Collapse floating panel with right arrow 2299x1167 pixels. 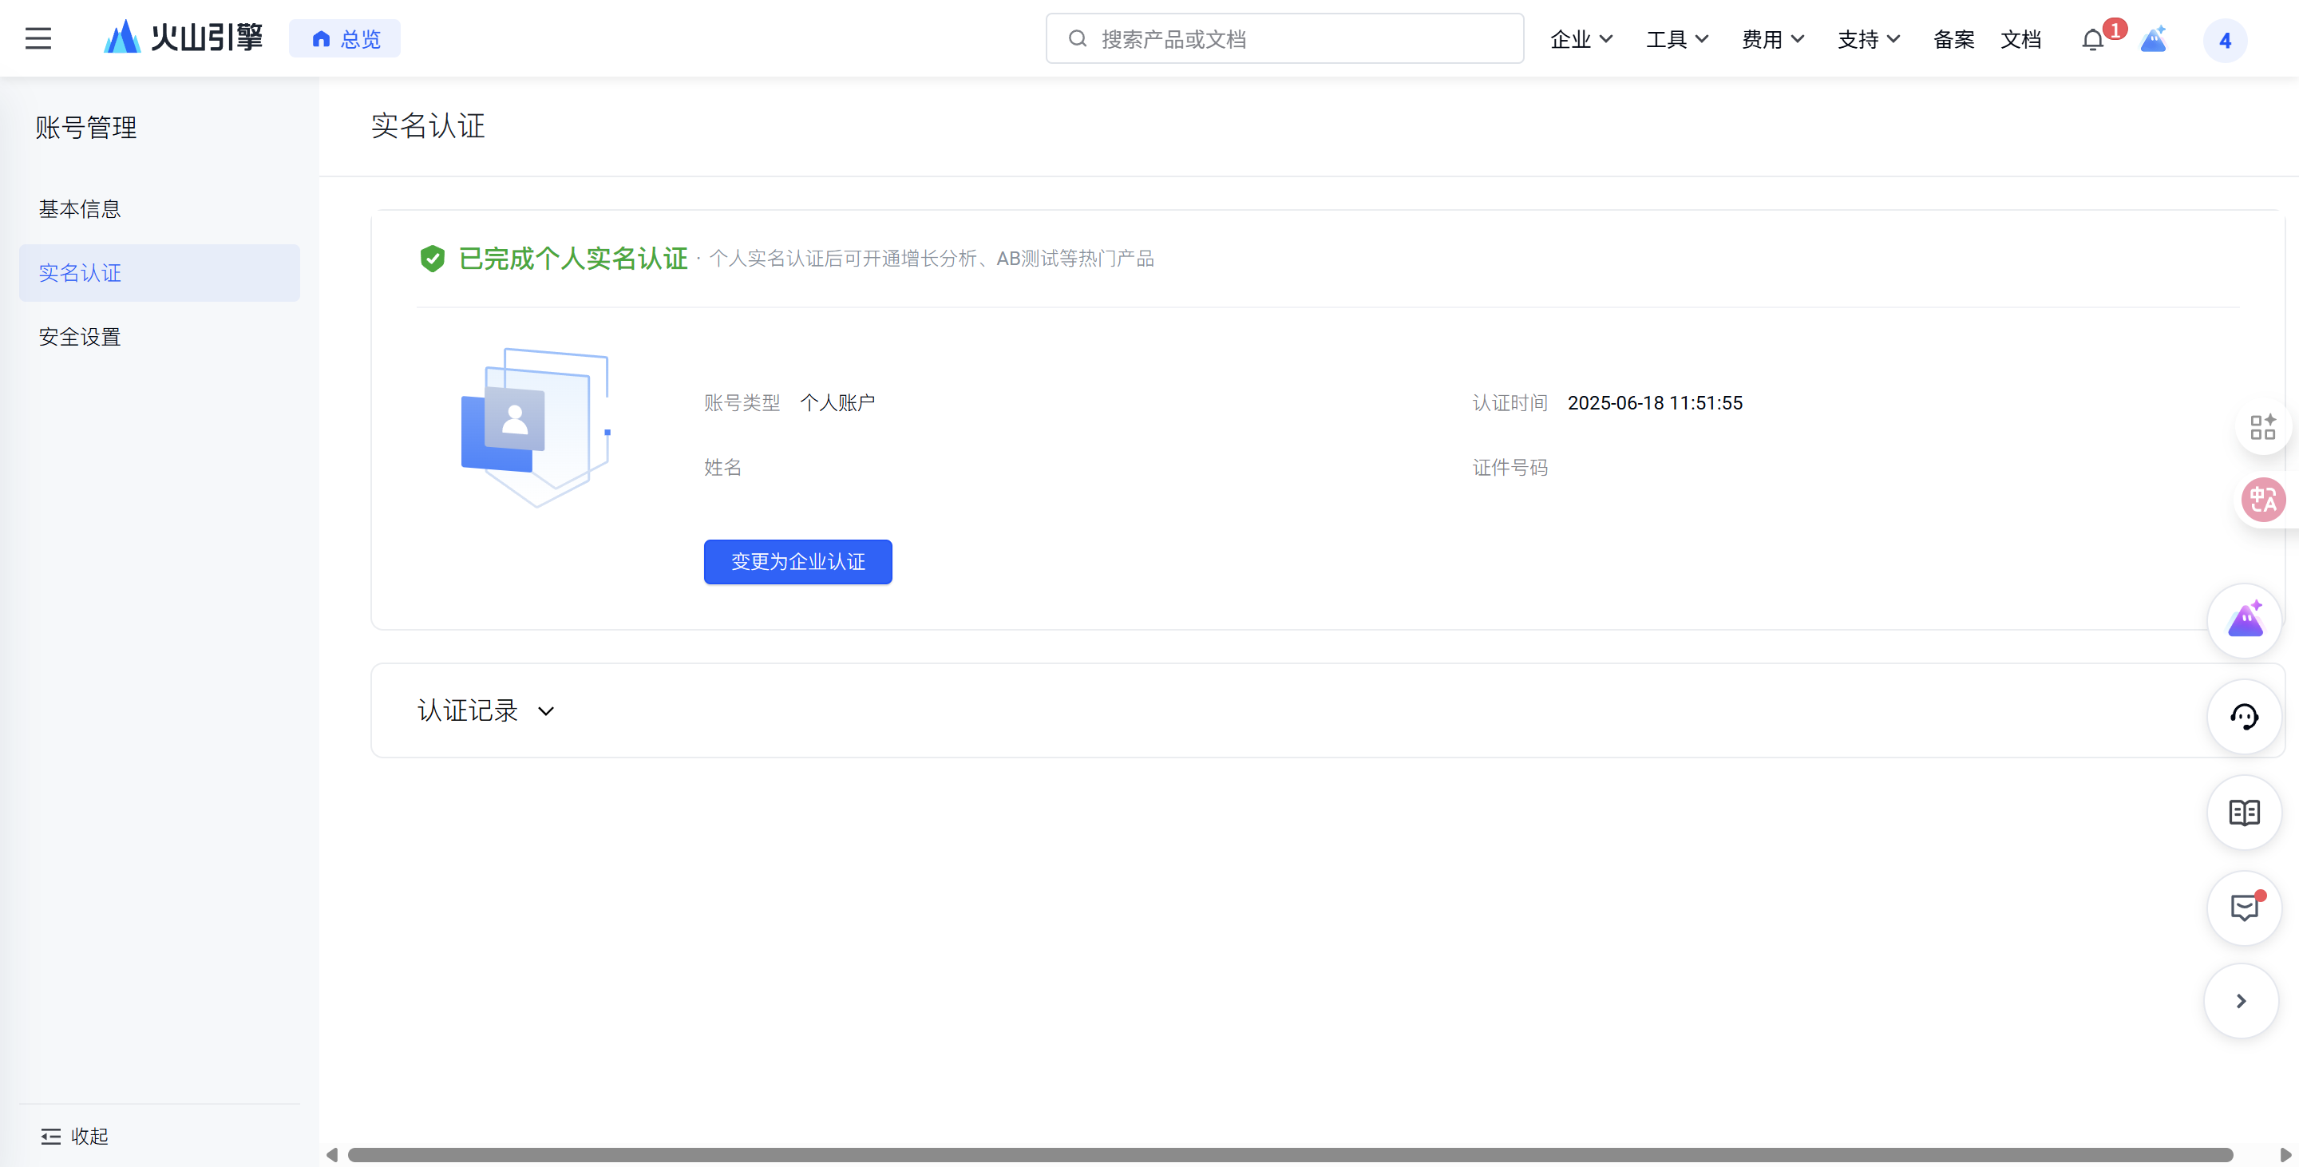pyautogui.click(x=2240, y=1001)
